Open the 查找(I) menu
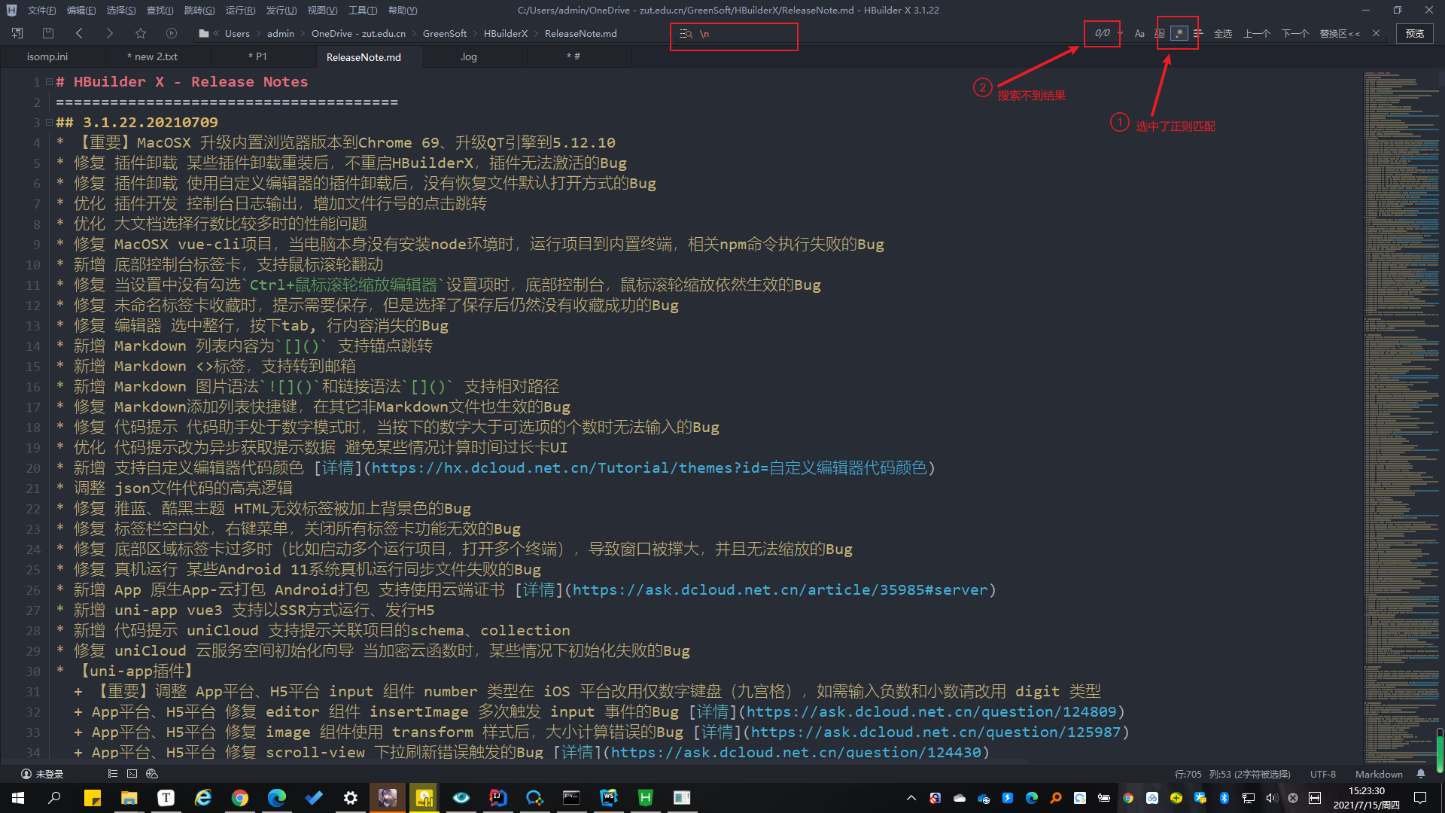The image size is (1445, 813). tap(160, 11)
